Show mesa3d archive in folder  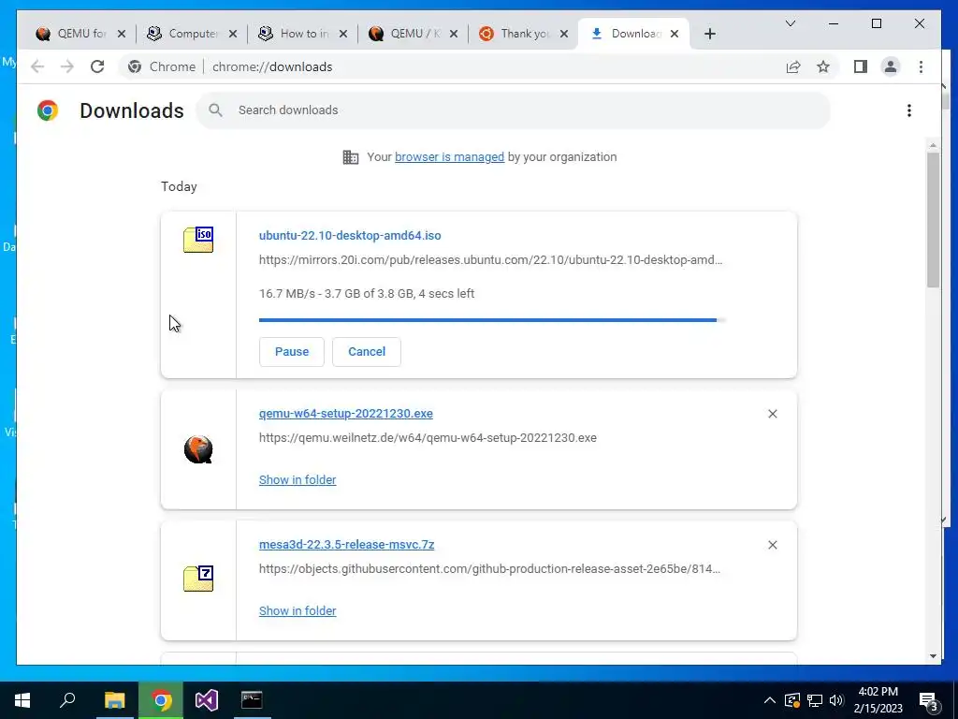(298, 610)
